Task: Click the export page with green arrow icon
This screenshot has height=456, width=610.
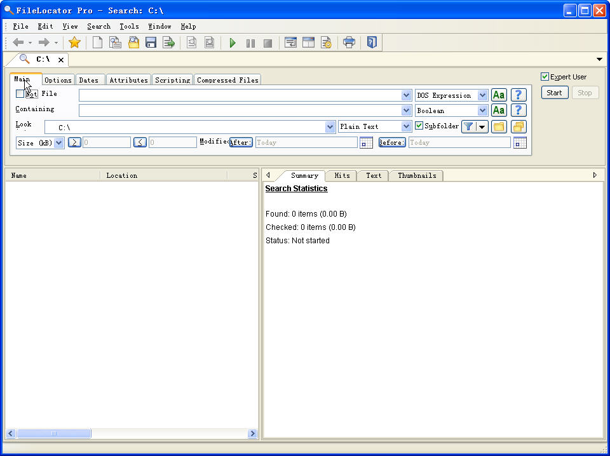Action: (169, 43)
